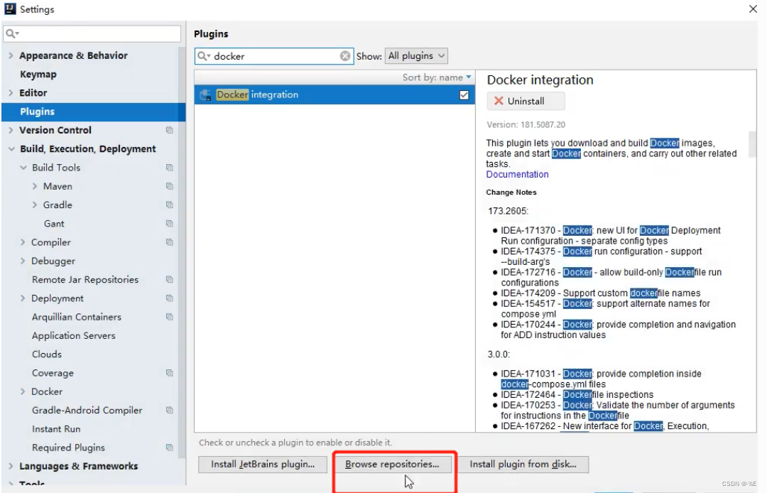767x493 pixels.
Task: Expand Languages & Frameworks section
Action: [x=11, y=467]
